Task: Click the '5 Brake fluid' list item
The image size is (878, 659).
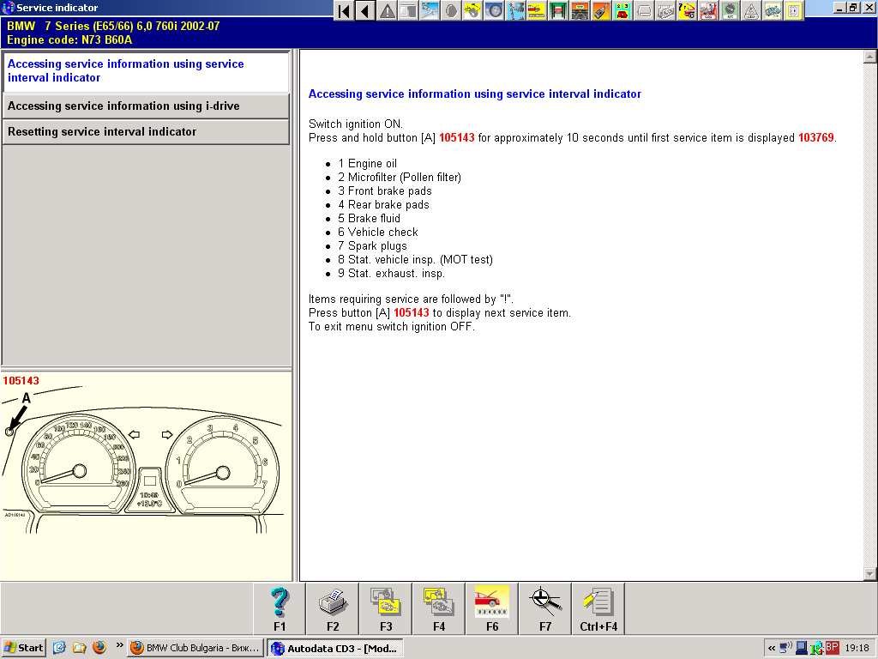Action: point(369,219)
